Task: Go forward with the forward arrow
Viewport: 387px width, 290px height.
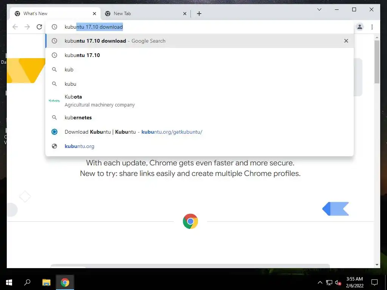Action: (x=27, y=27)
